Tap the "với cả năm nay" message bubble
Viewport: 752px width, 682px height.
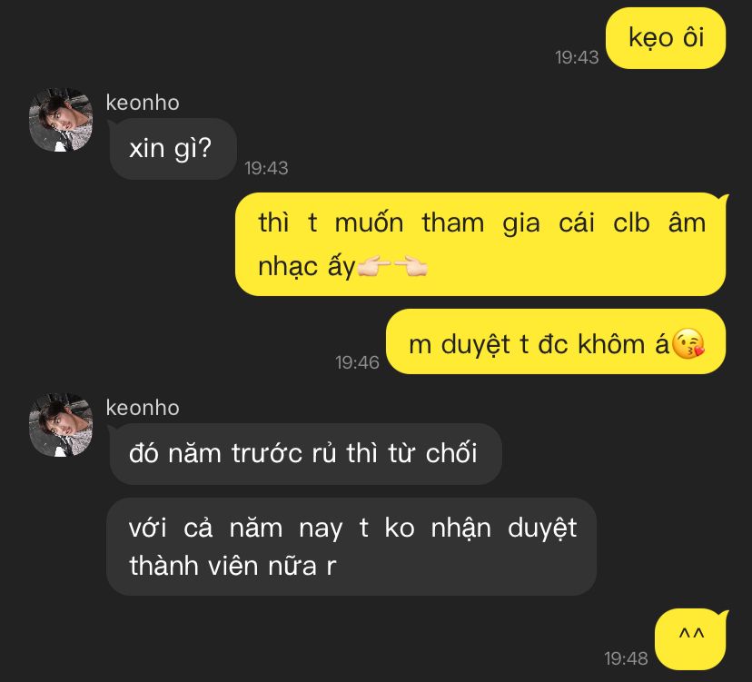point(351,547)
